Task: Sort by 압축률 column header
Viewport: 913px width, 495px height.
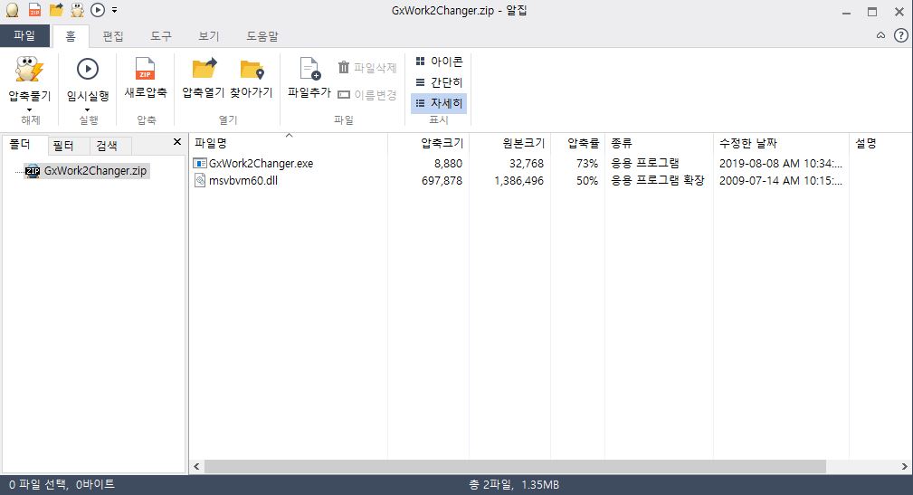Action: pos(578,143)
